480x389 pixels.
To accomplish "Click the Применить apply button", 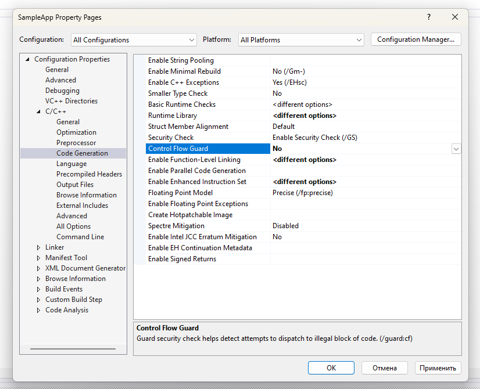I will (x=438, y=368).
